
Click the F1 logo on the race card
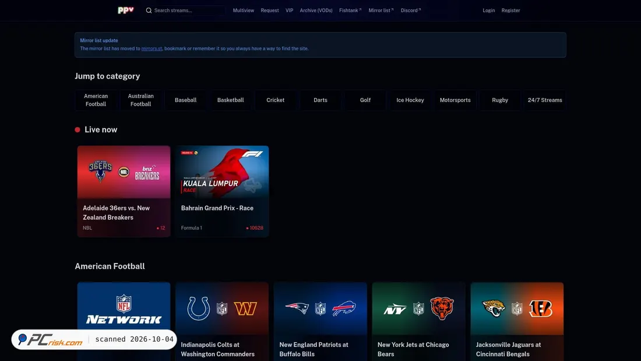(253, 154)
